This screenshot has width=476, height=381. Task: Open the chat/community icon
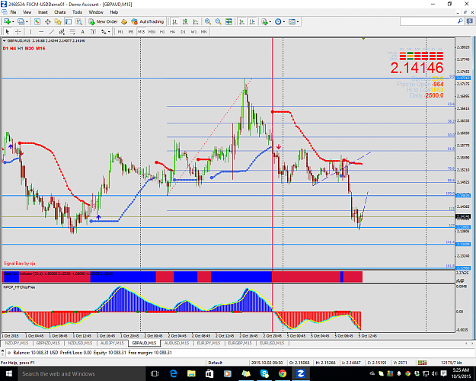click(x=470, y=21)
